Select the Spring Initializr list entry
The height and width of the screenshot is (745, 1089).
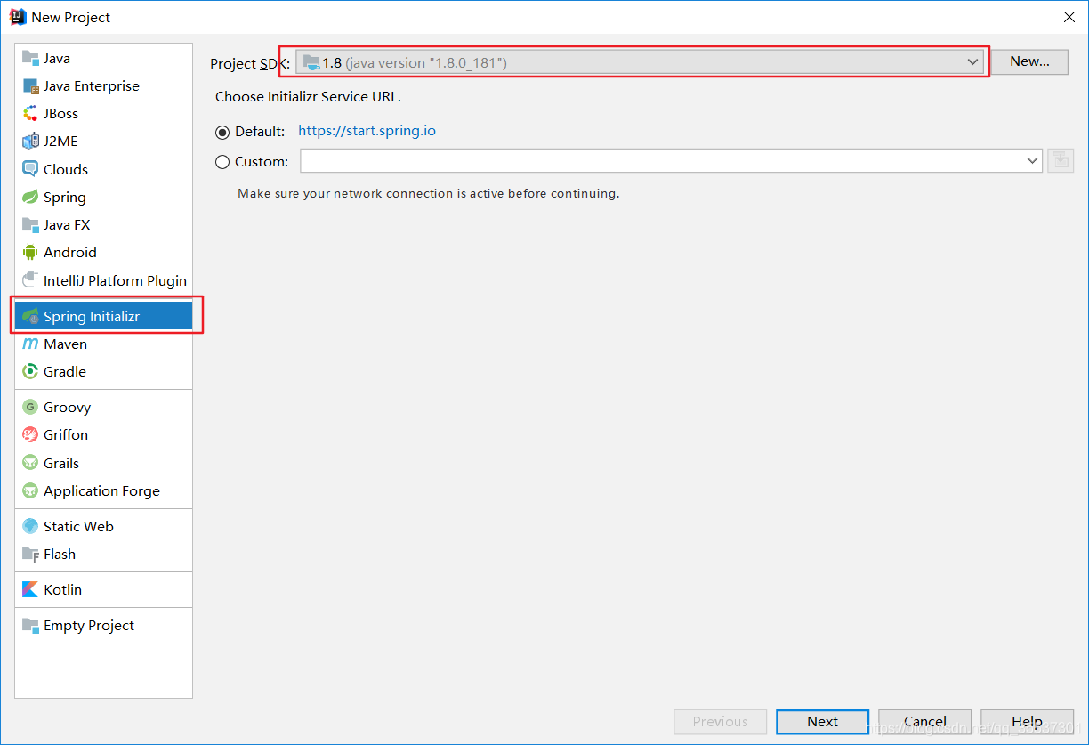pos(104,316)
